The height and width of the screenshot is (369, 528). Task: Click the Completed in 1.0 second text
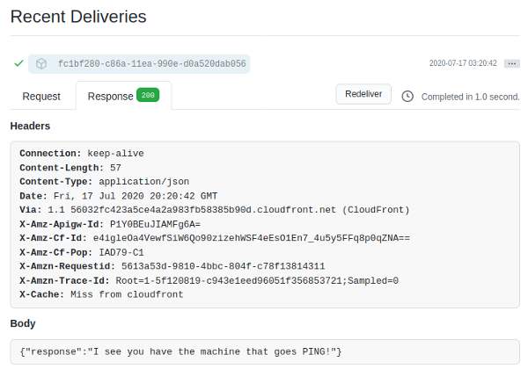[x=471, y=97]
